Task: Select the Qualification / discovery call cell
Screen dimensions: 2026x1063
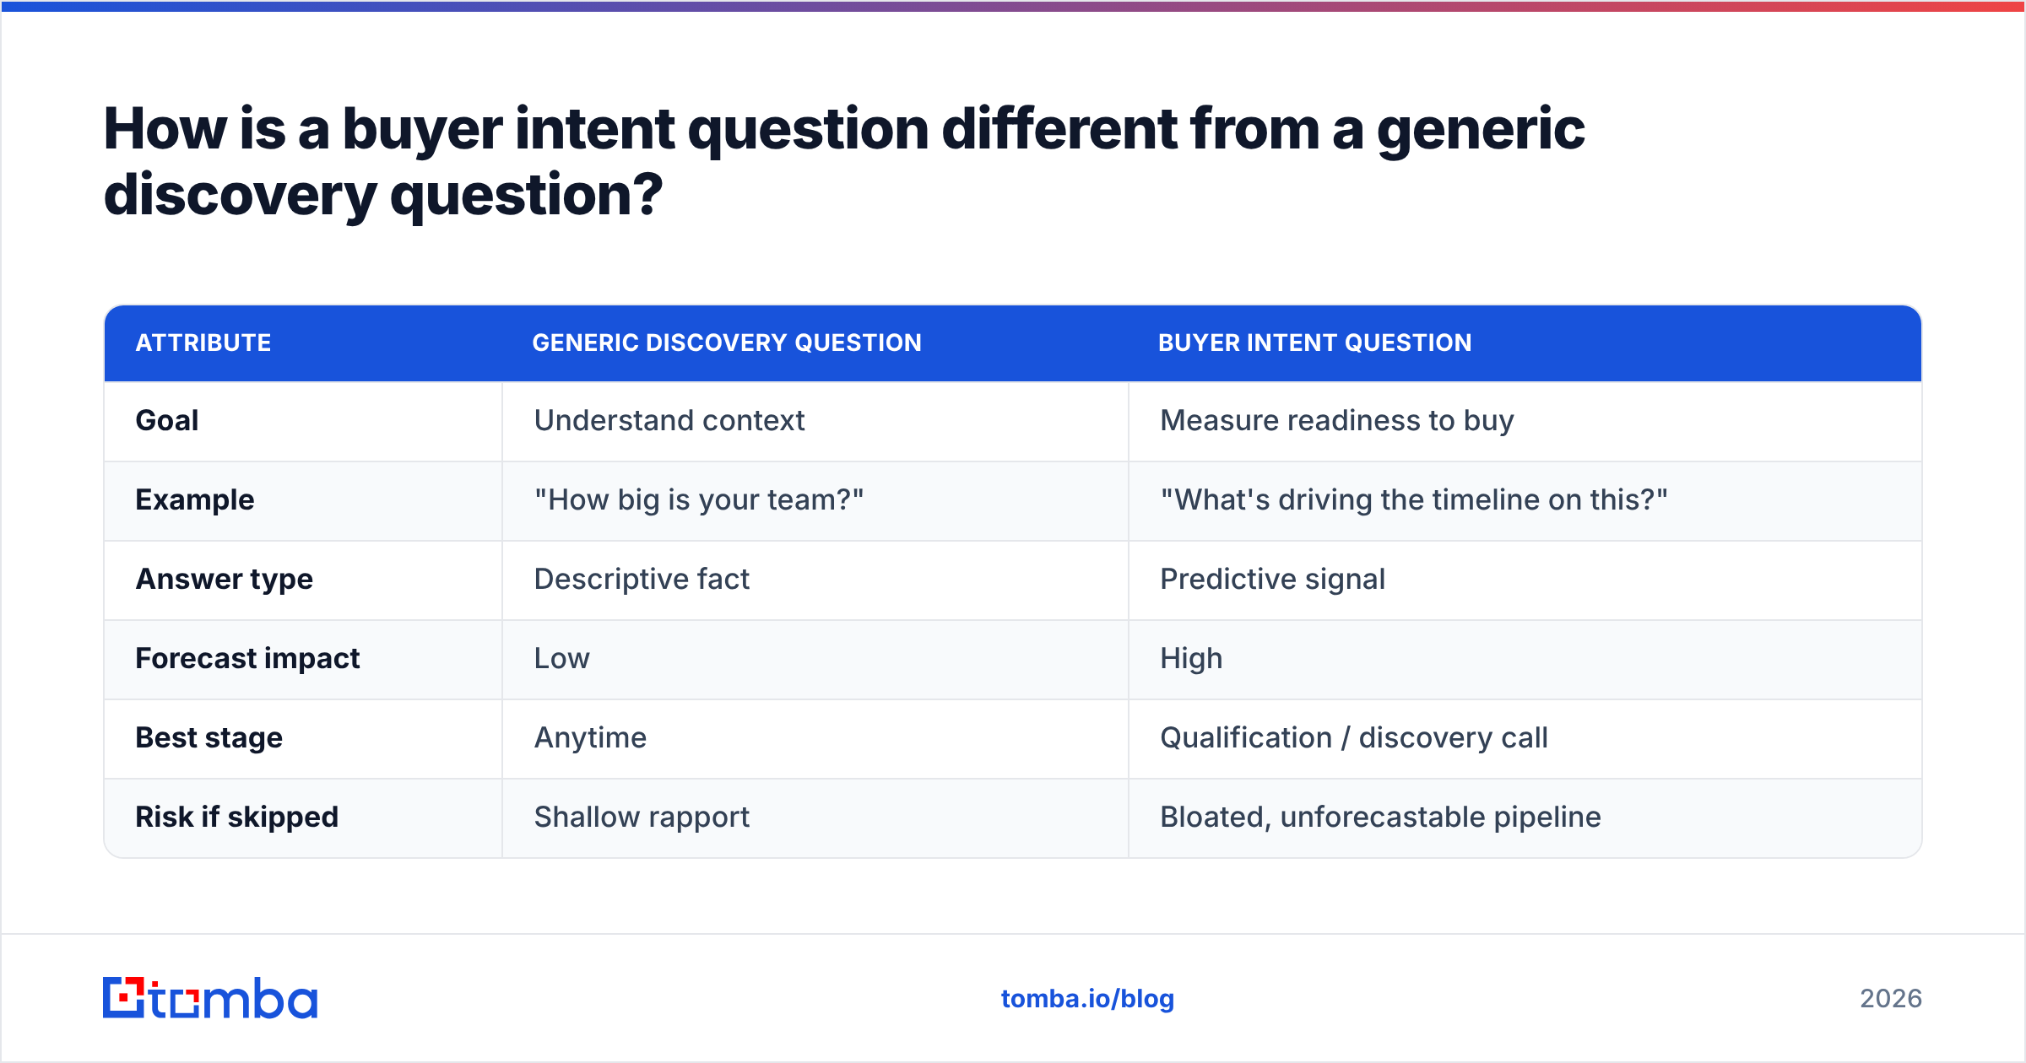Action: [x=1525, y=739]
